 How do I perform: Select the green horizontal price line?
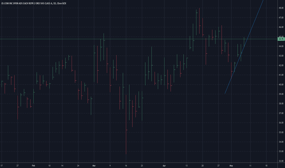click(139, 39)
